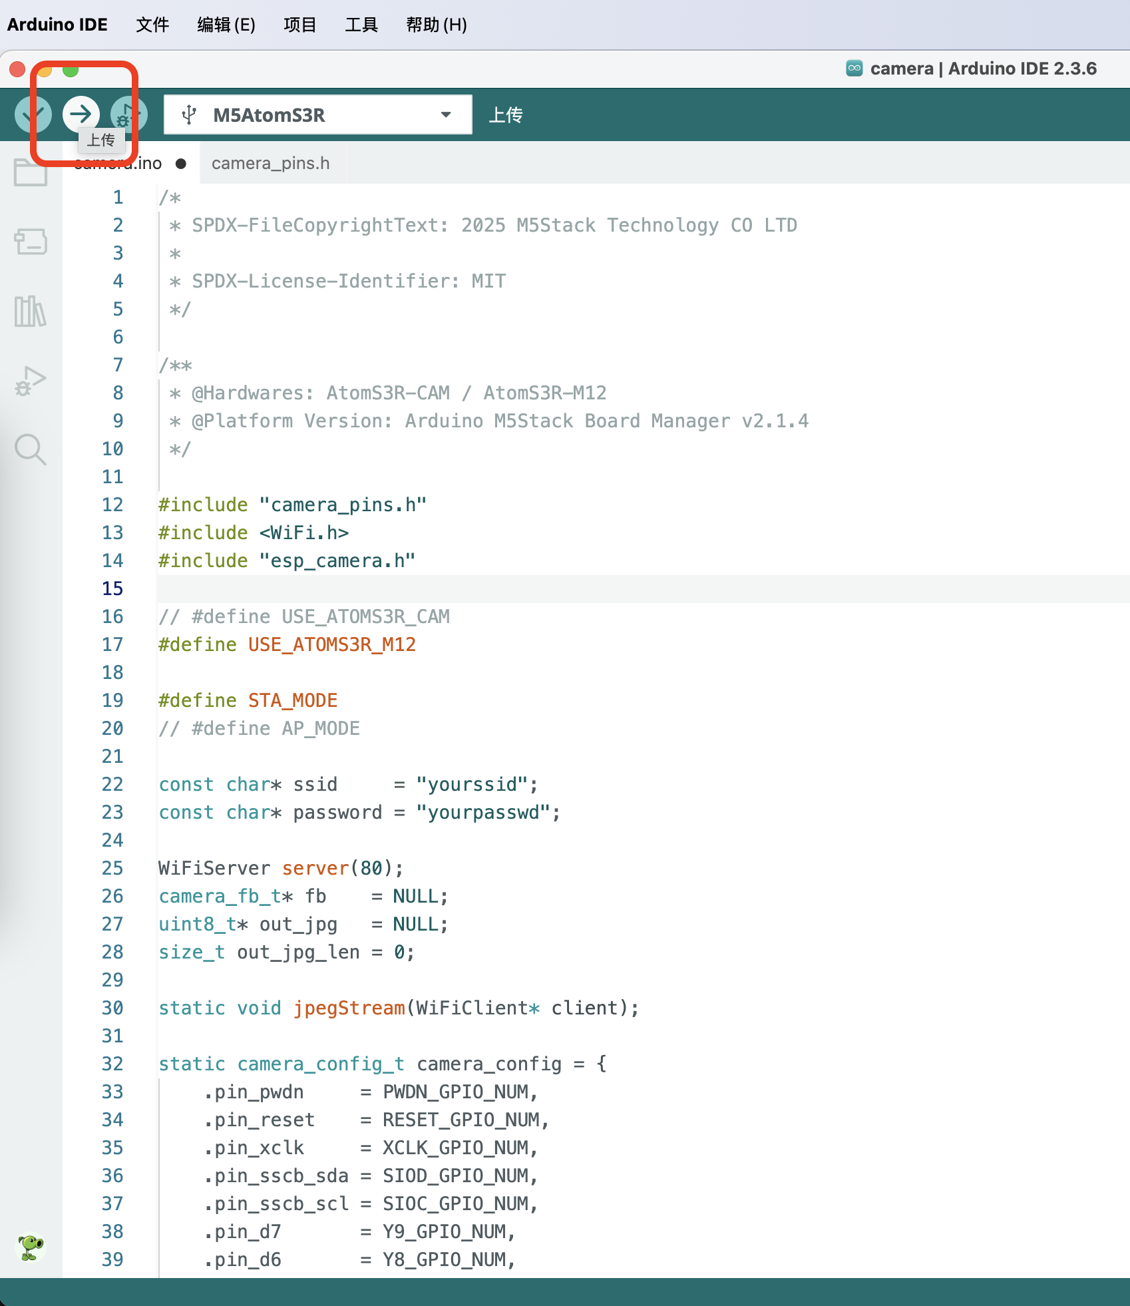Click the #include "camera_pins.h" line

pyautogui.click(x=292, y=505)
